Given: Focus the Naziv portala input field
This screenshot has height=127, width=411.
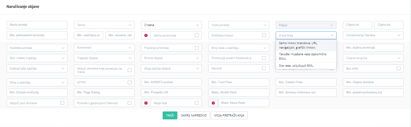Looking at the screenshot, I should tap(37, 25).
